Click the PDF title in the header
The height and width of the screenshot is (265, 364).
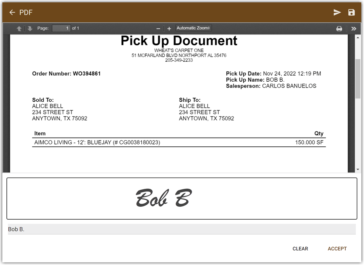[25, 12]
